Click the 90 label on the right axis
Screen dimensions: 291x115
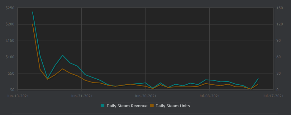coord(278,41)
